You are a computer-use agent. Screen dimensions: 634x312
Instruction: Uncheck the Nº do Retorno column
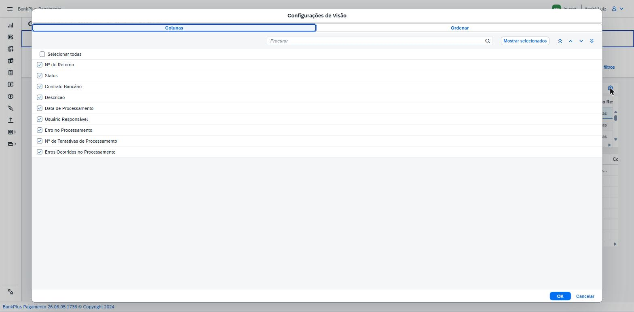pos(40,65)
